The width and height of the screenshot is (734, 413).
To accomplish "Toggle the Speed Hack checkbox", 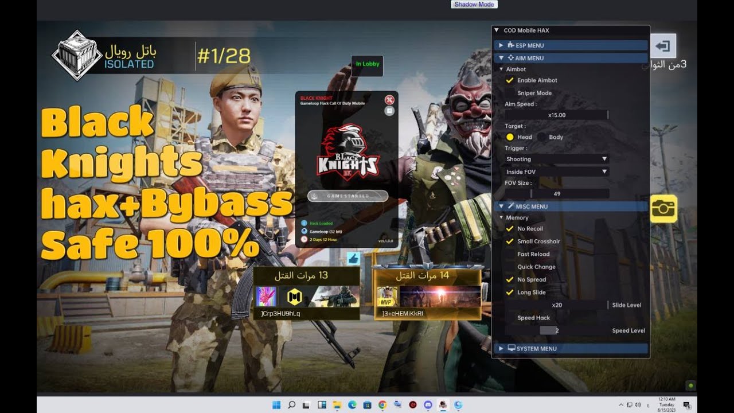I will click(x=509, y=318).
